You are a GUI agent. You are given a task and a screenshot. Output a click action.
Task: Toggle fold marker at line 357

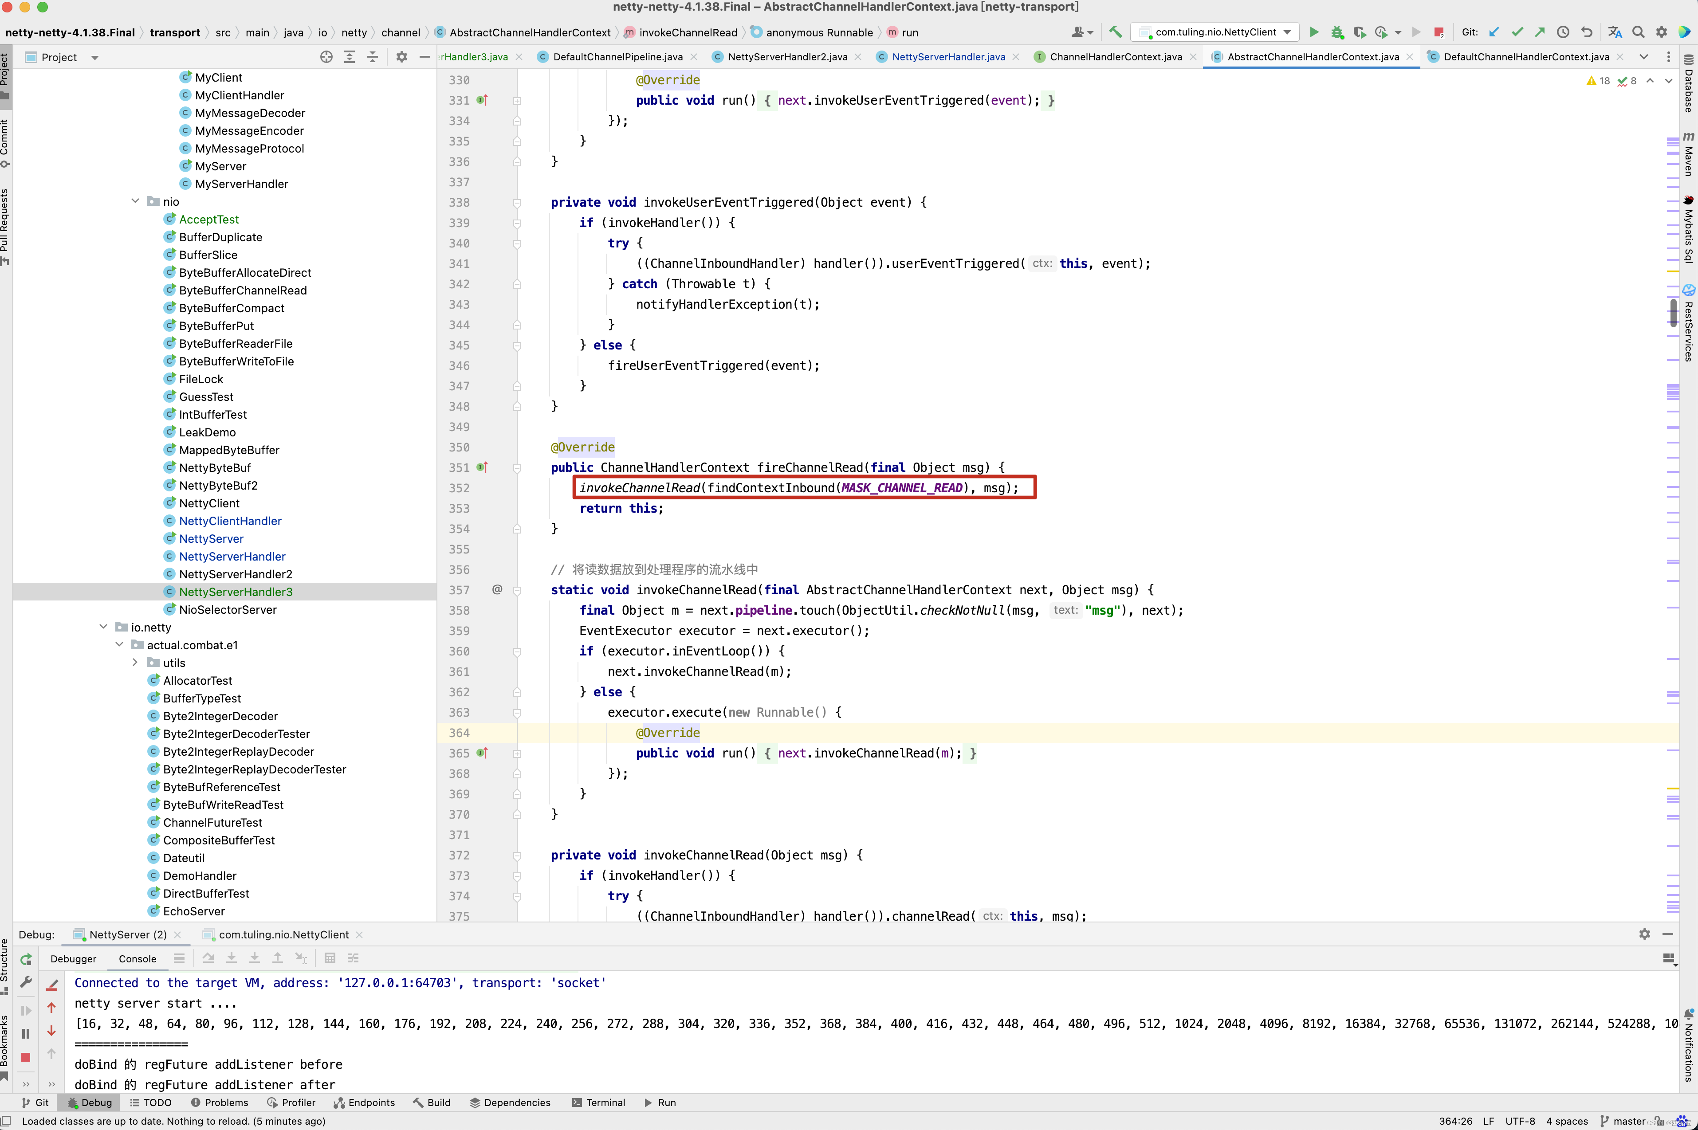coord(517,590)
